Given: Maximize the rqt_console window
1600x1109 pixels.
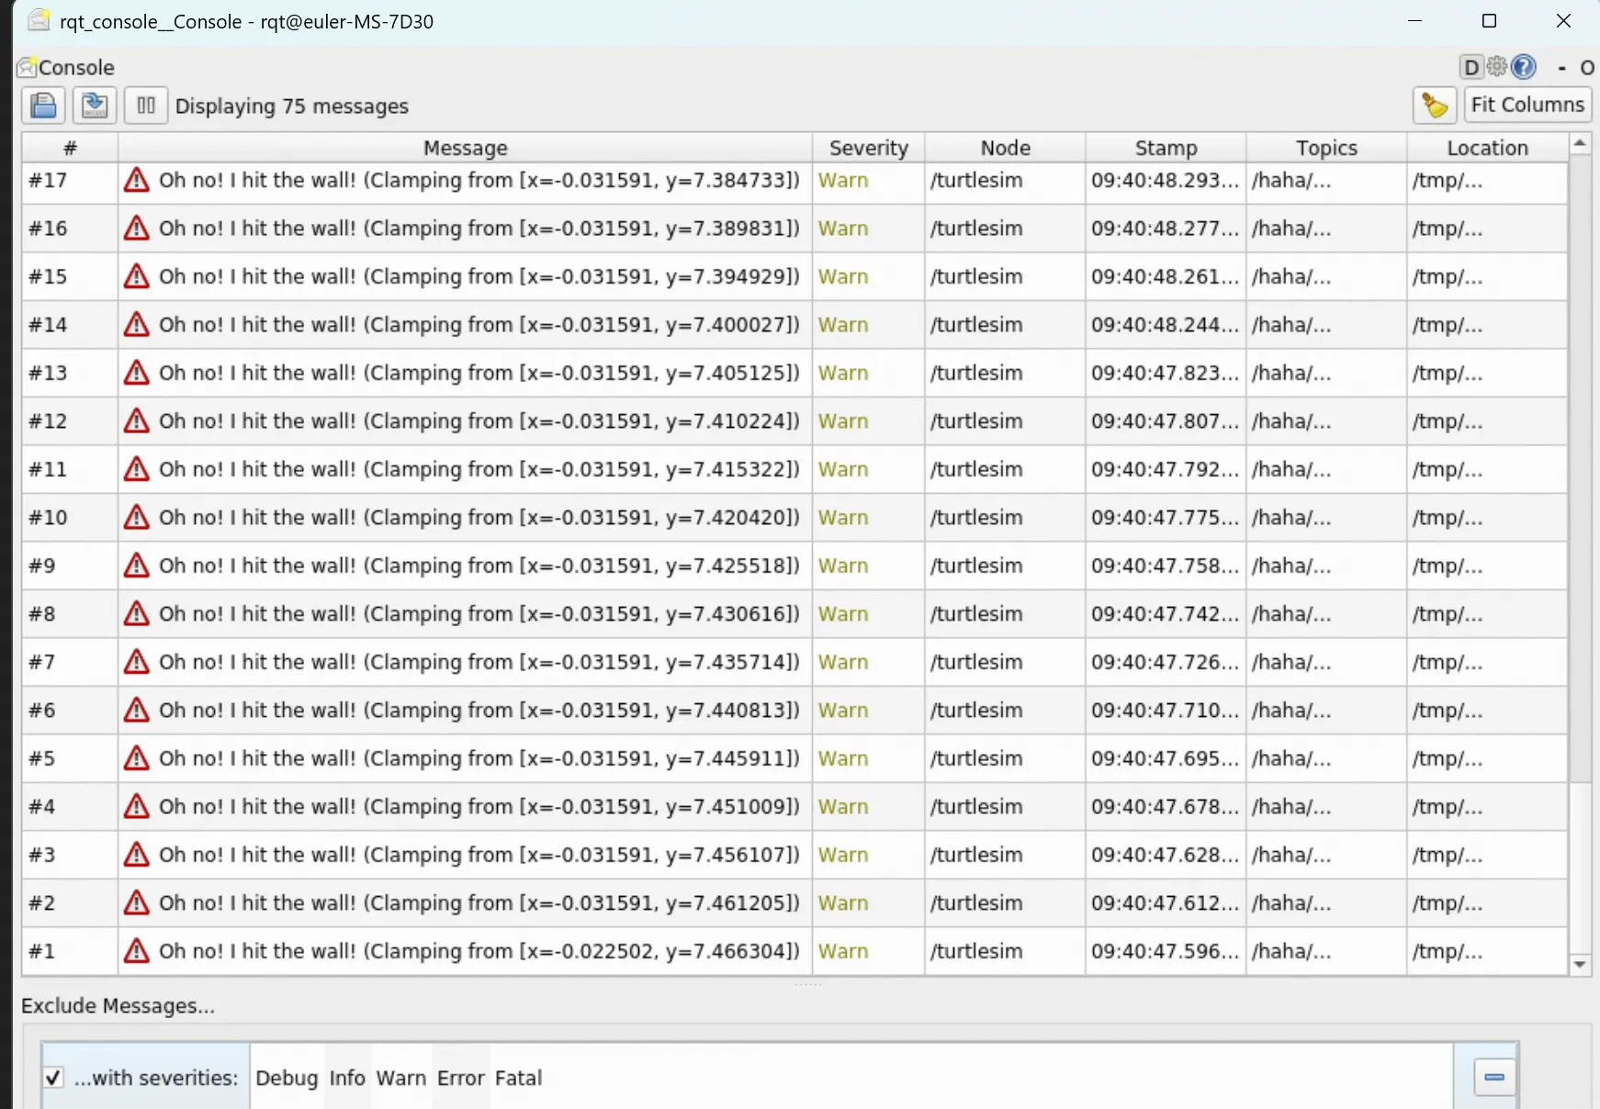Looking at the screenshot, I should pyautogui.click(x=1489, y=20).
